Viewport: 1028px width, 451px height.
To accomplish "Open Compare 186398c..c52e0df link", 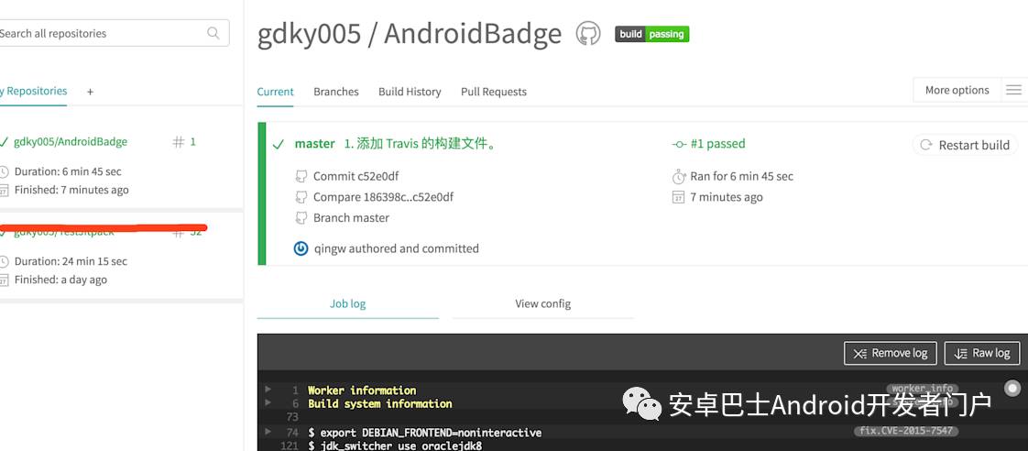I will (384, 197).
